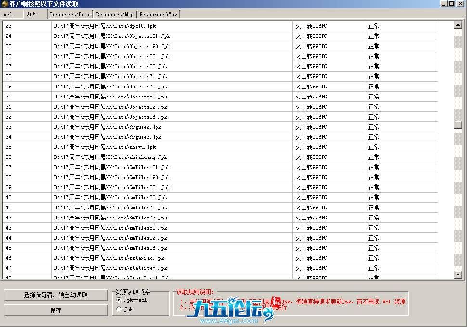The width and height of the screenshot is (467, 327).
Task: Select the Objects254.Jpk file row
Action: point(112,56)
